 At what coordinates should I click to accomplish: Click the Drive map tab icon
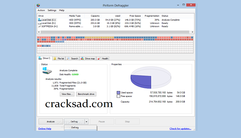[82, 59]
